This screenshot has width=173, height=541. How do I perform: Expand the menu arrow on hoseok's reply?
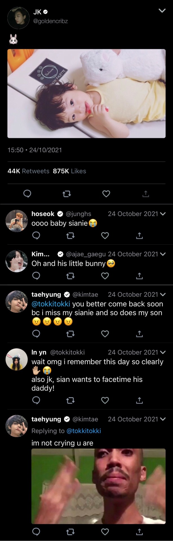163,214
